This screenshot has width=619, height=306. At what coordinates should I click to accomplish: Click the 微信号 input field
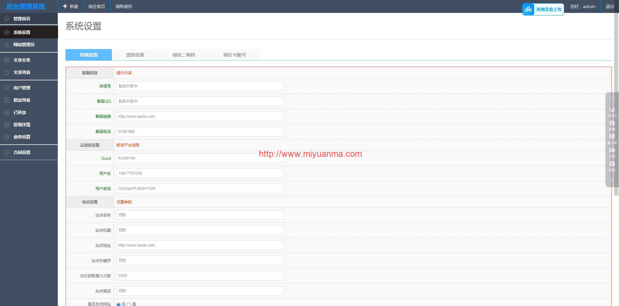[200, 86]
